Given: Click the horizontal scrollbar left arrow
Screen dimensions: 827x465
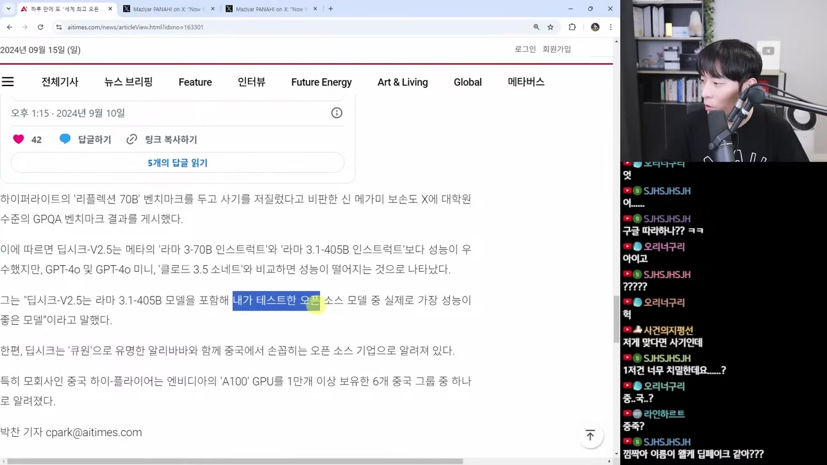Looking at the screenshot, I should 2,461.
